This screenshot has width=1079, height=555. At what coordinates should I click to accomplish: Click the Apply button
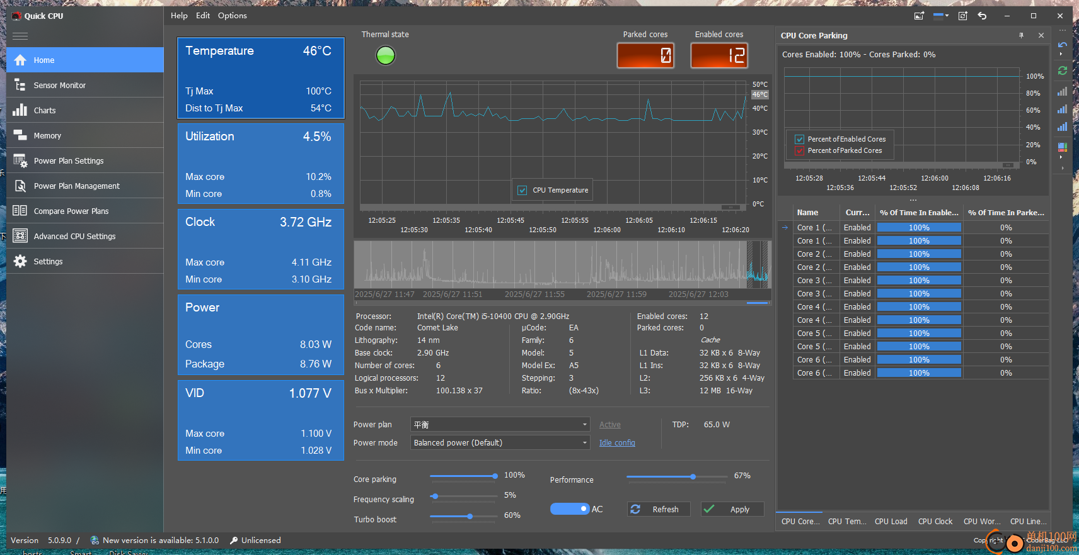tap(732, 509)
